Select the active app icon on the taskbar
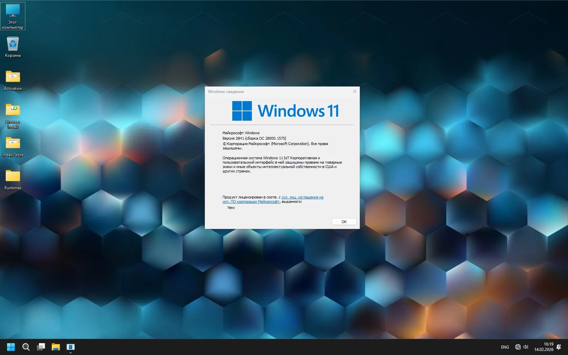 (x=71, y=347)
